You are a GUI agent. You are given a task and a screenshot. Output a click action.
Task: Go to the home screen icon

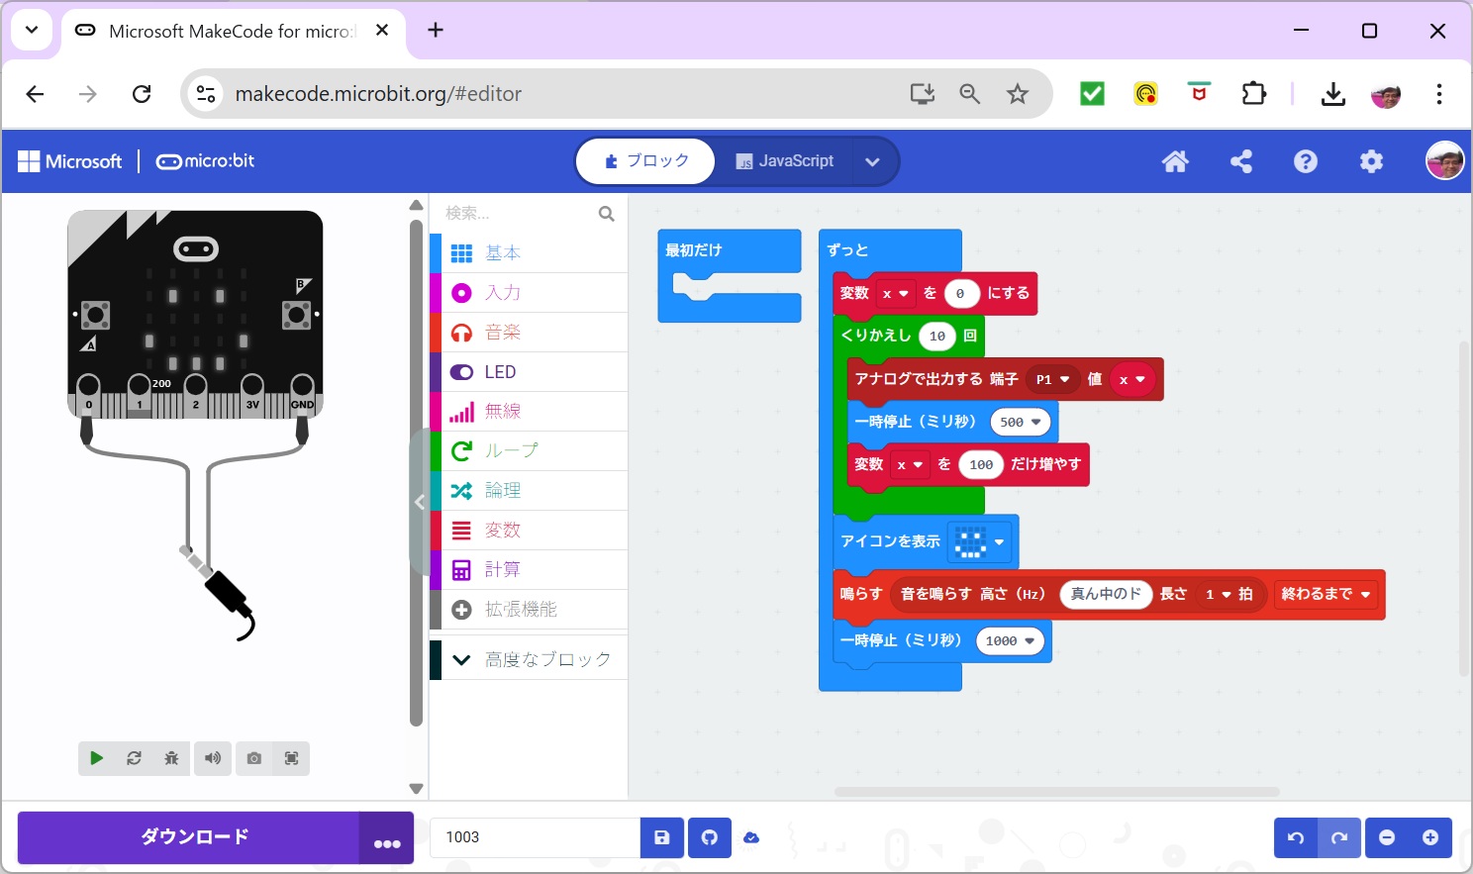click(x=1175, y=161)
